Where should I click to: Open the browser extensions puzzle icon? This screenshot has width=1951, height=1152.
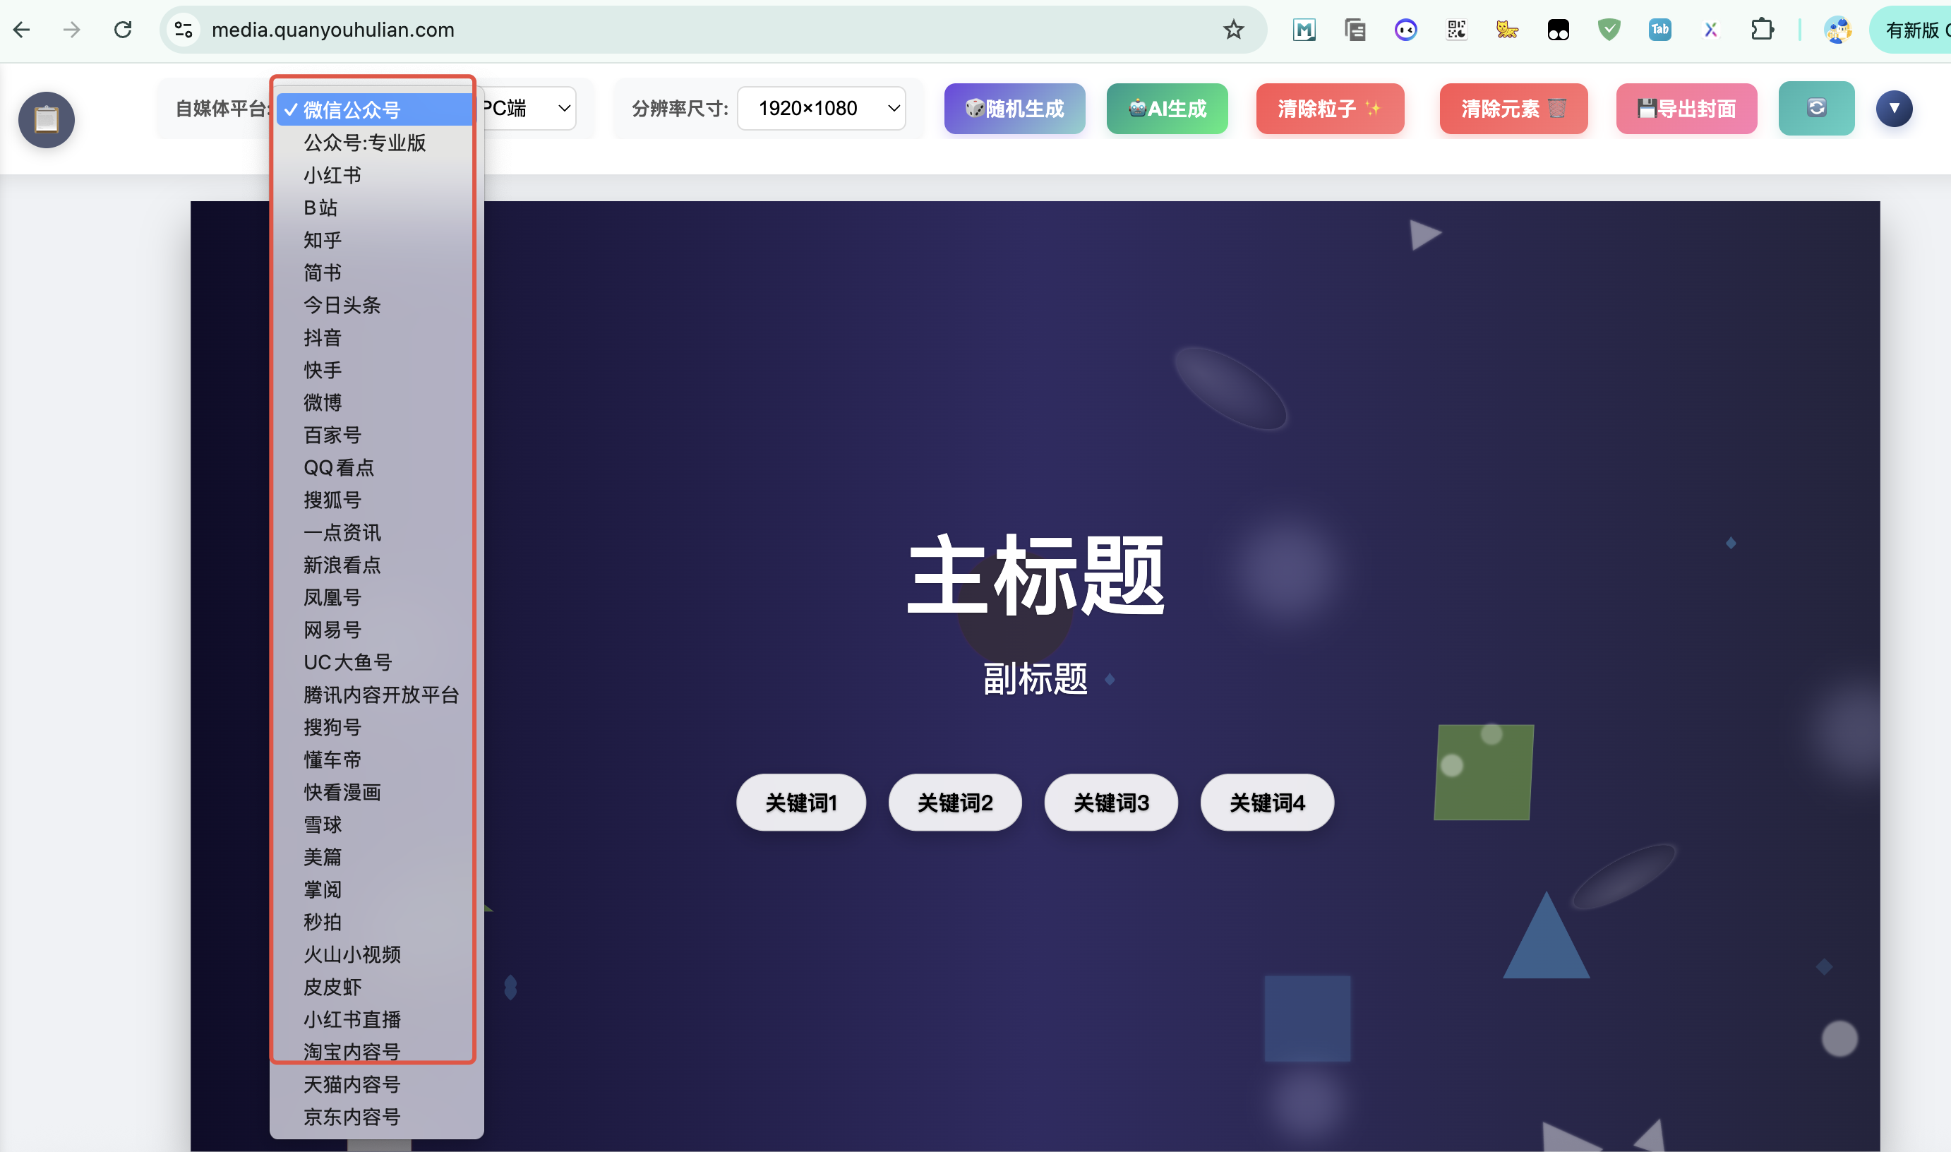tap(1762, 30)
